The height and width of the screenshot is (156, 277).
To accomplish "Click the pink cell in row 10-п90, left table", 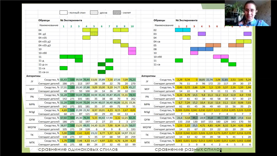I will (132, 53).
